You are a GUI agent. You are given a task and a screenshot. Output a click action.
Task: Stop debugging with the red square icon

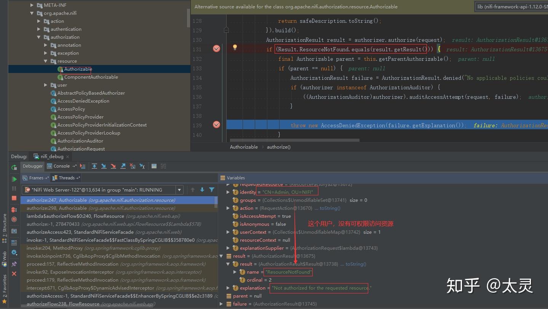(x=14, y=198)
